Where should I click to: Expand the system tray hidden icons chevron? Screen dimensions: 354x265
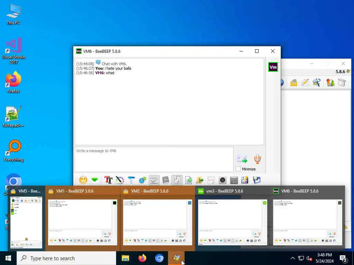pyautogui.click(x=292, y=258)
